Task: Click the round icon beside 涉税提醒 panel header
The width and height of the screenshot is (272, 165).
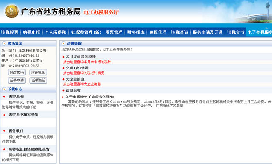Action: (x=63, y=43)
